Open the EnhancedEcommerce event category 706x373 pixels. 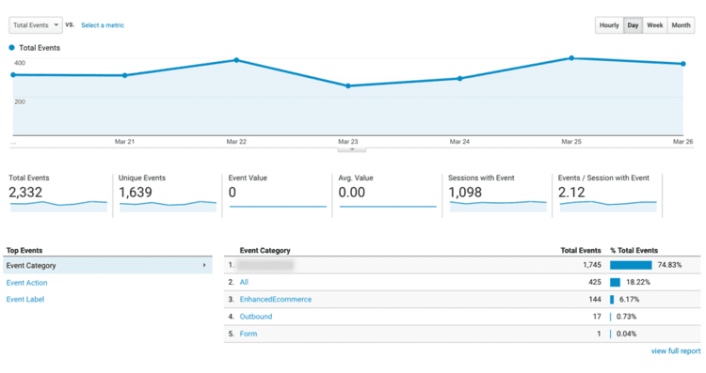276,300
